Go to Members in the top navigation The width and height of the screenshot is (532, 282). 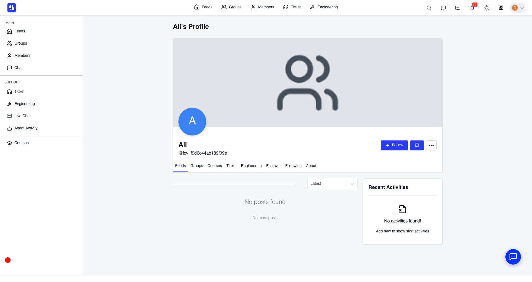point(262,7)
